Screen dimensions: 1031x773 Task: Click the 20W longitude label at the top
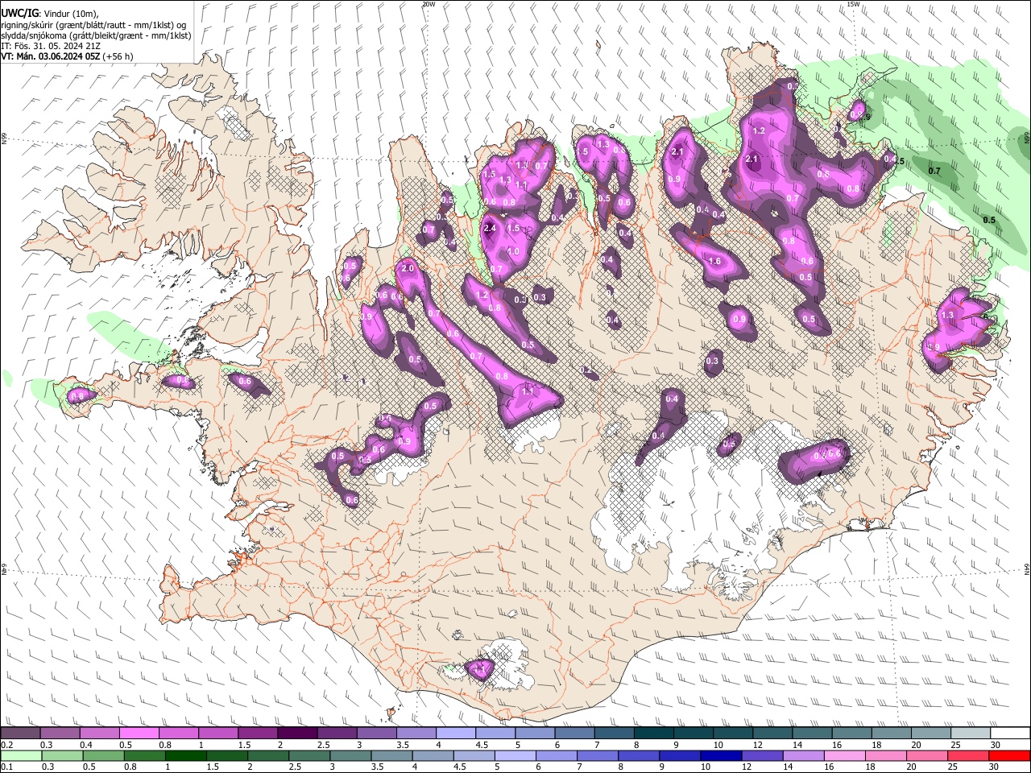pyautogui.click(x=429, y=4)
